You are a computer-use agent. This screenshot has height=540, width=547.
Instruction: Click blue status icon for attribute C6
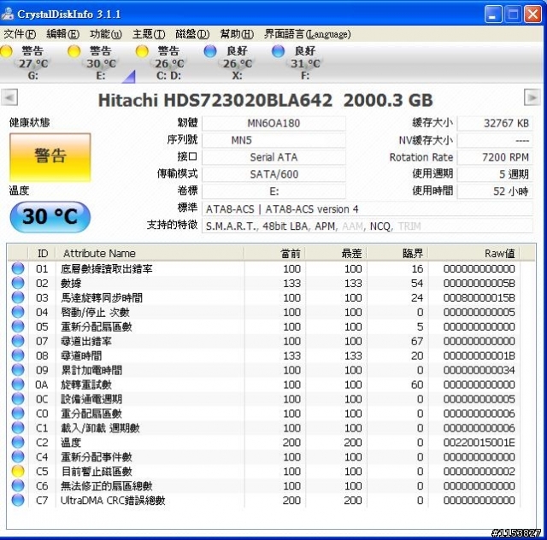click(x=18, y=485)
